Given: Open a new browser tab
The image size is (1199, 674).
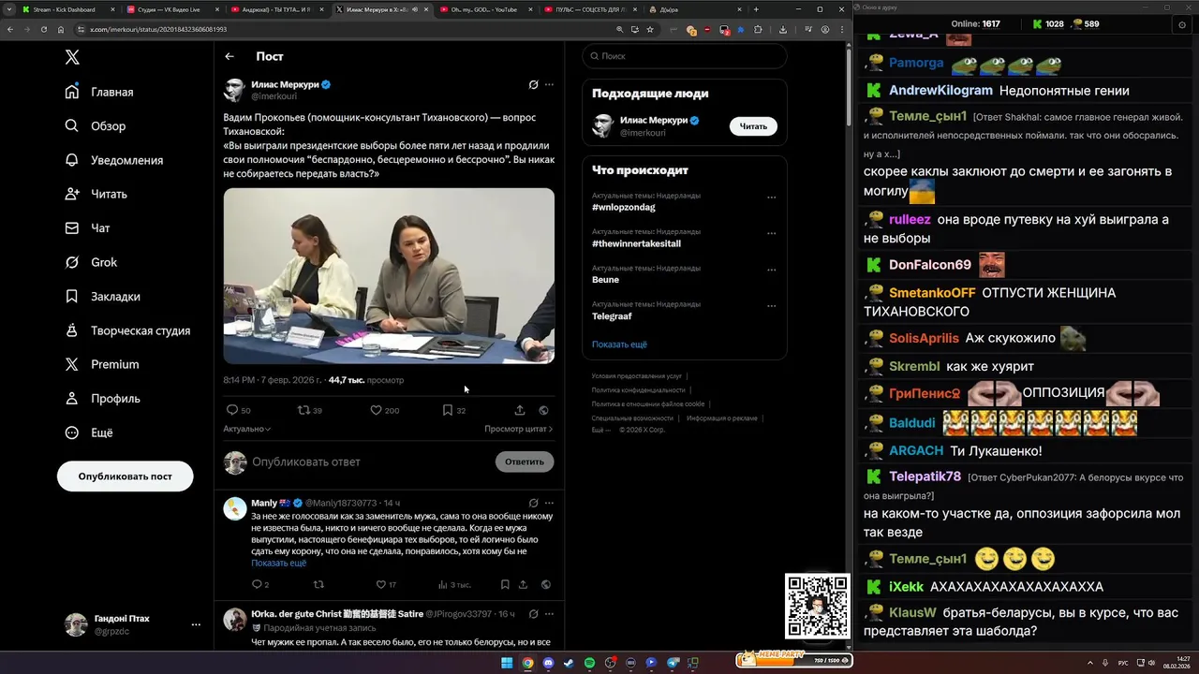Looking at the screenshot, I should 755,9.
